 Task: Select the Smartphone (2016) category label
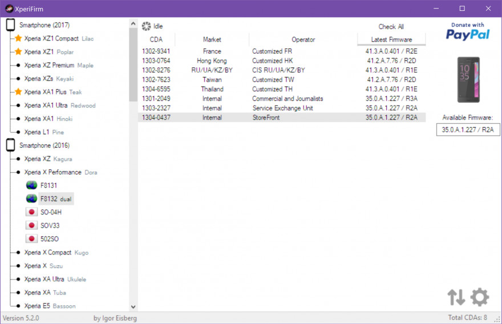tap(44, 145)
